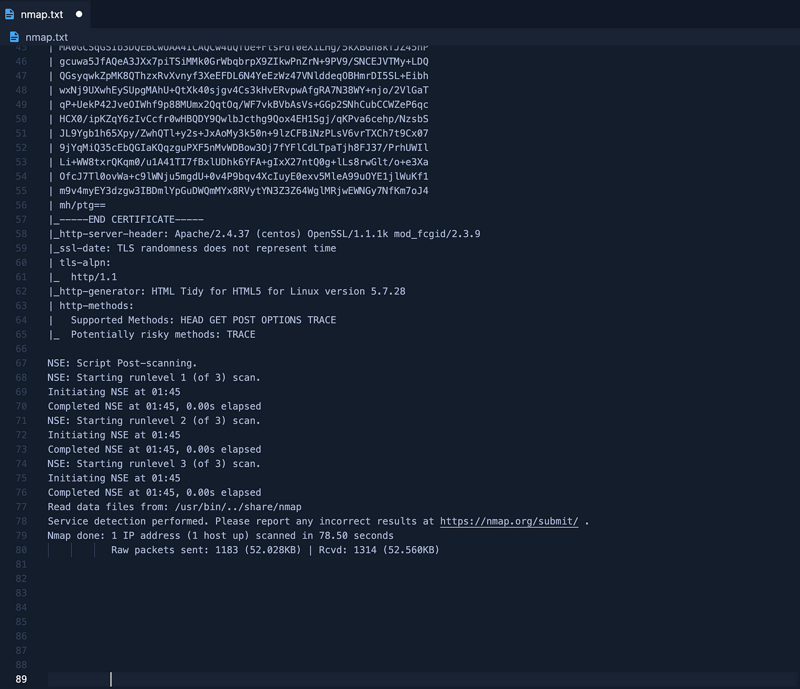
Task: Click line number 80 in the gutter
Action: [21, 550]
